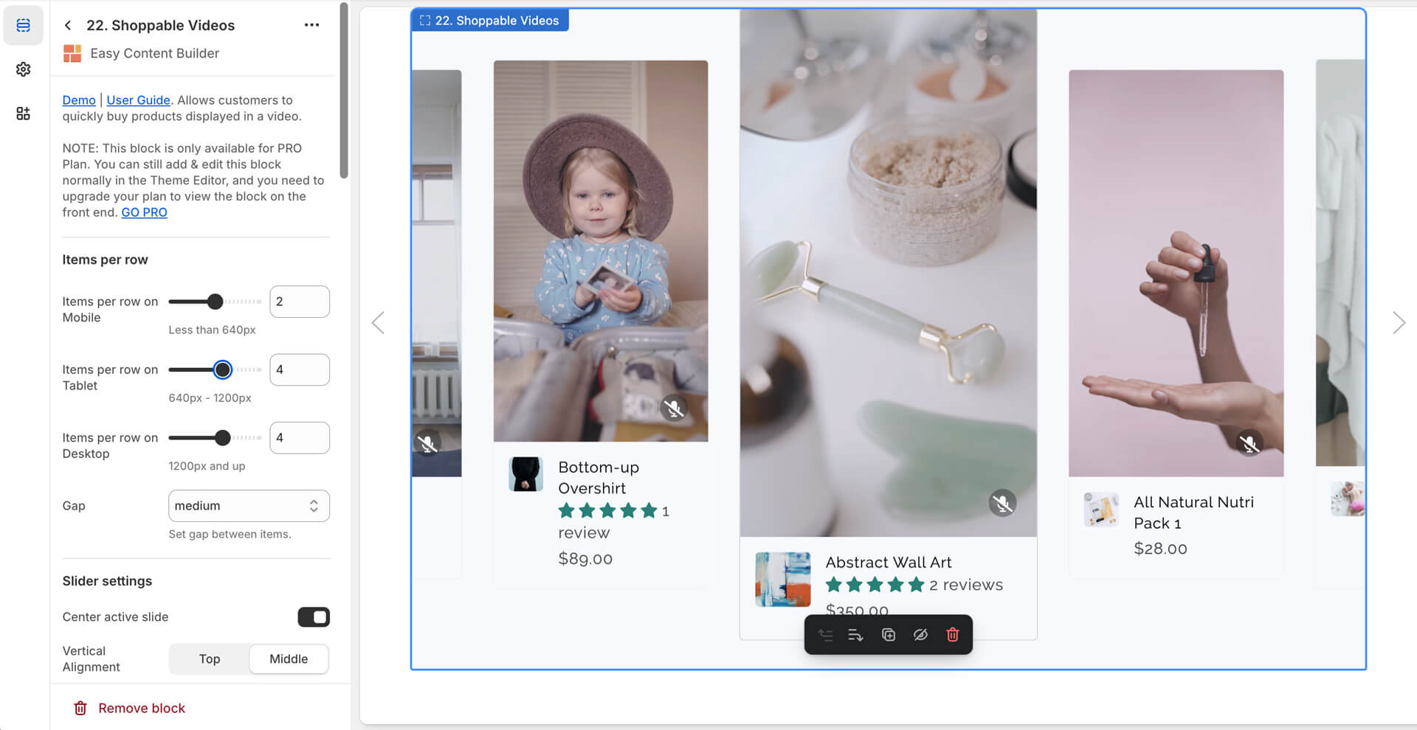Open the app embeds blocks icon
This screenshot has height=730, width=1417.
(23, 114)
